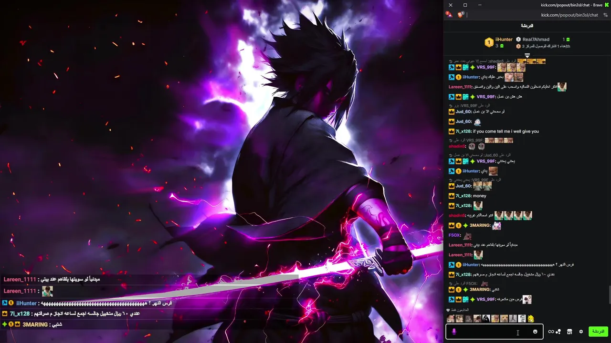Click 7i_x128 name in stream overlay
This screenshot has height=343, width=611.
pyautogui.click(x=20, y=314)
